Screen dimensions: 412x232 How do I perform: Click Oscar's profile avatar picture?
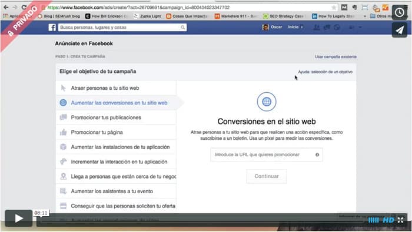click(265, 27)
